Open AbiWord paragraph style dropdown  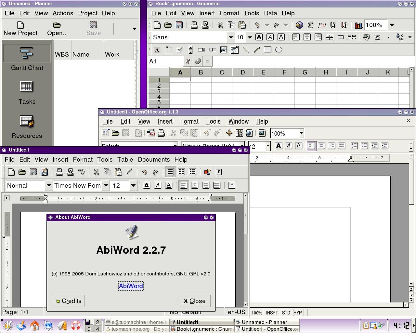[x=49, y=186]
